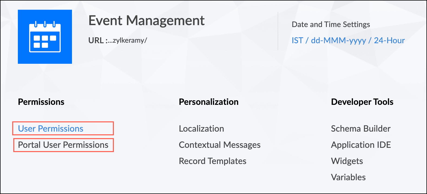
Task: Click the Developer Tools section heading
Action: point(362,102)
